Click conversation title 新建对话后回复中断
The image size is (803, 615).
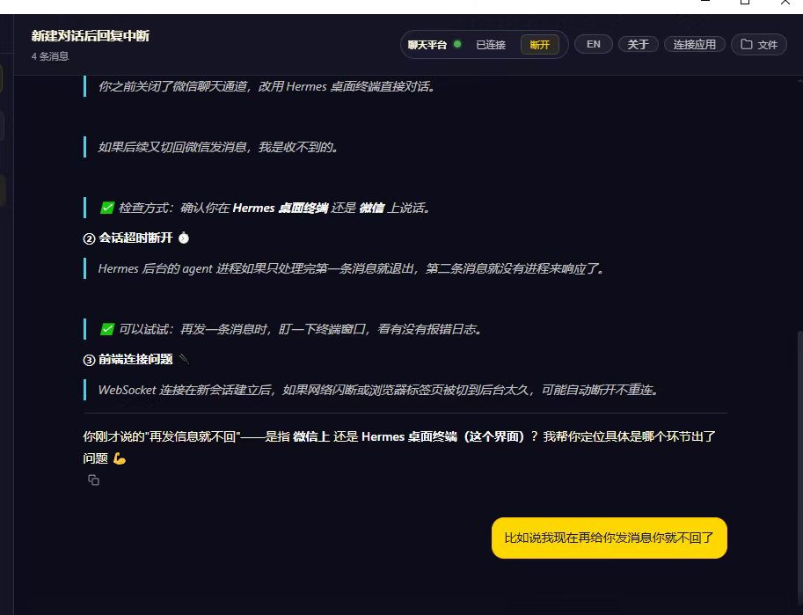(x=90, y=35)
